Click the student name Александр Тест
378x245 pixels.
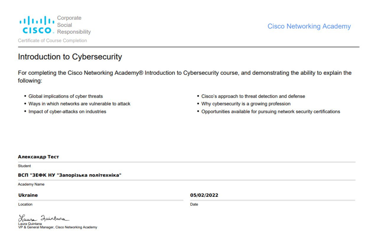tap(38, 157)
